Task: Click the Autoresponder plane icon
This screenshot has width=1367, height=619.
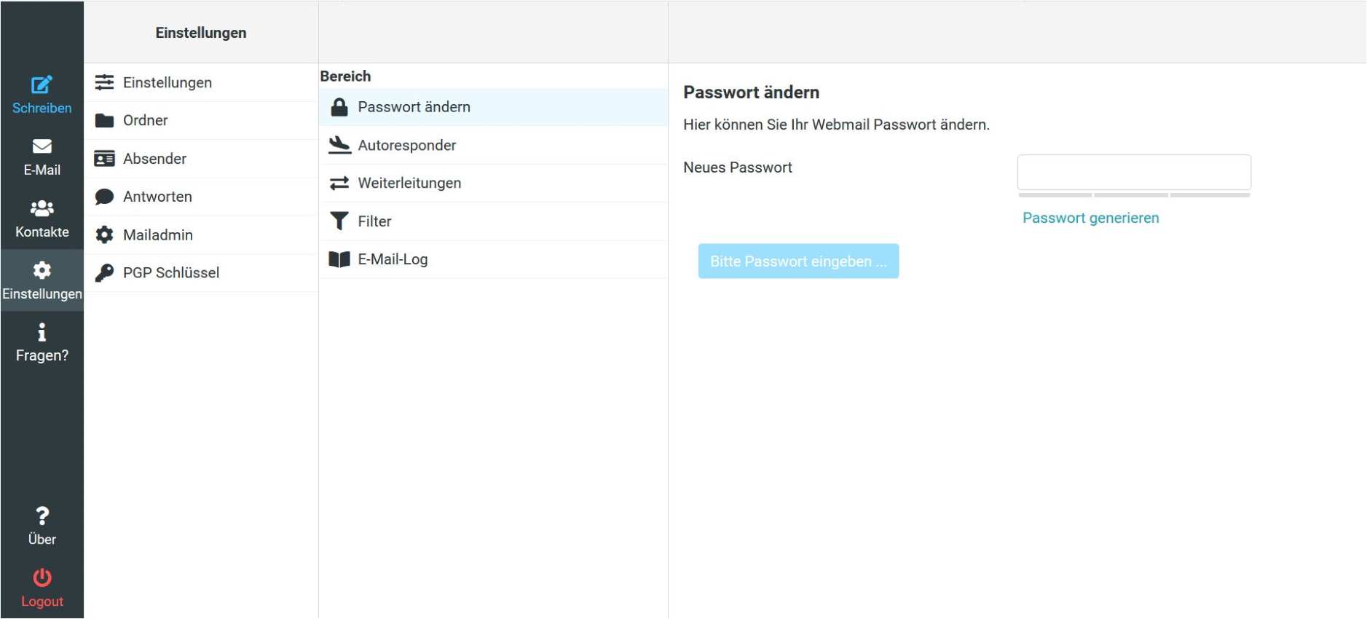Action: click(339, 145)
